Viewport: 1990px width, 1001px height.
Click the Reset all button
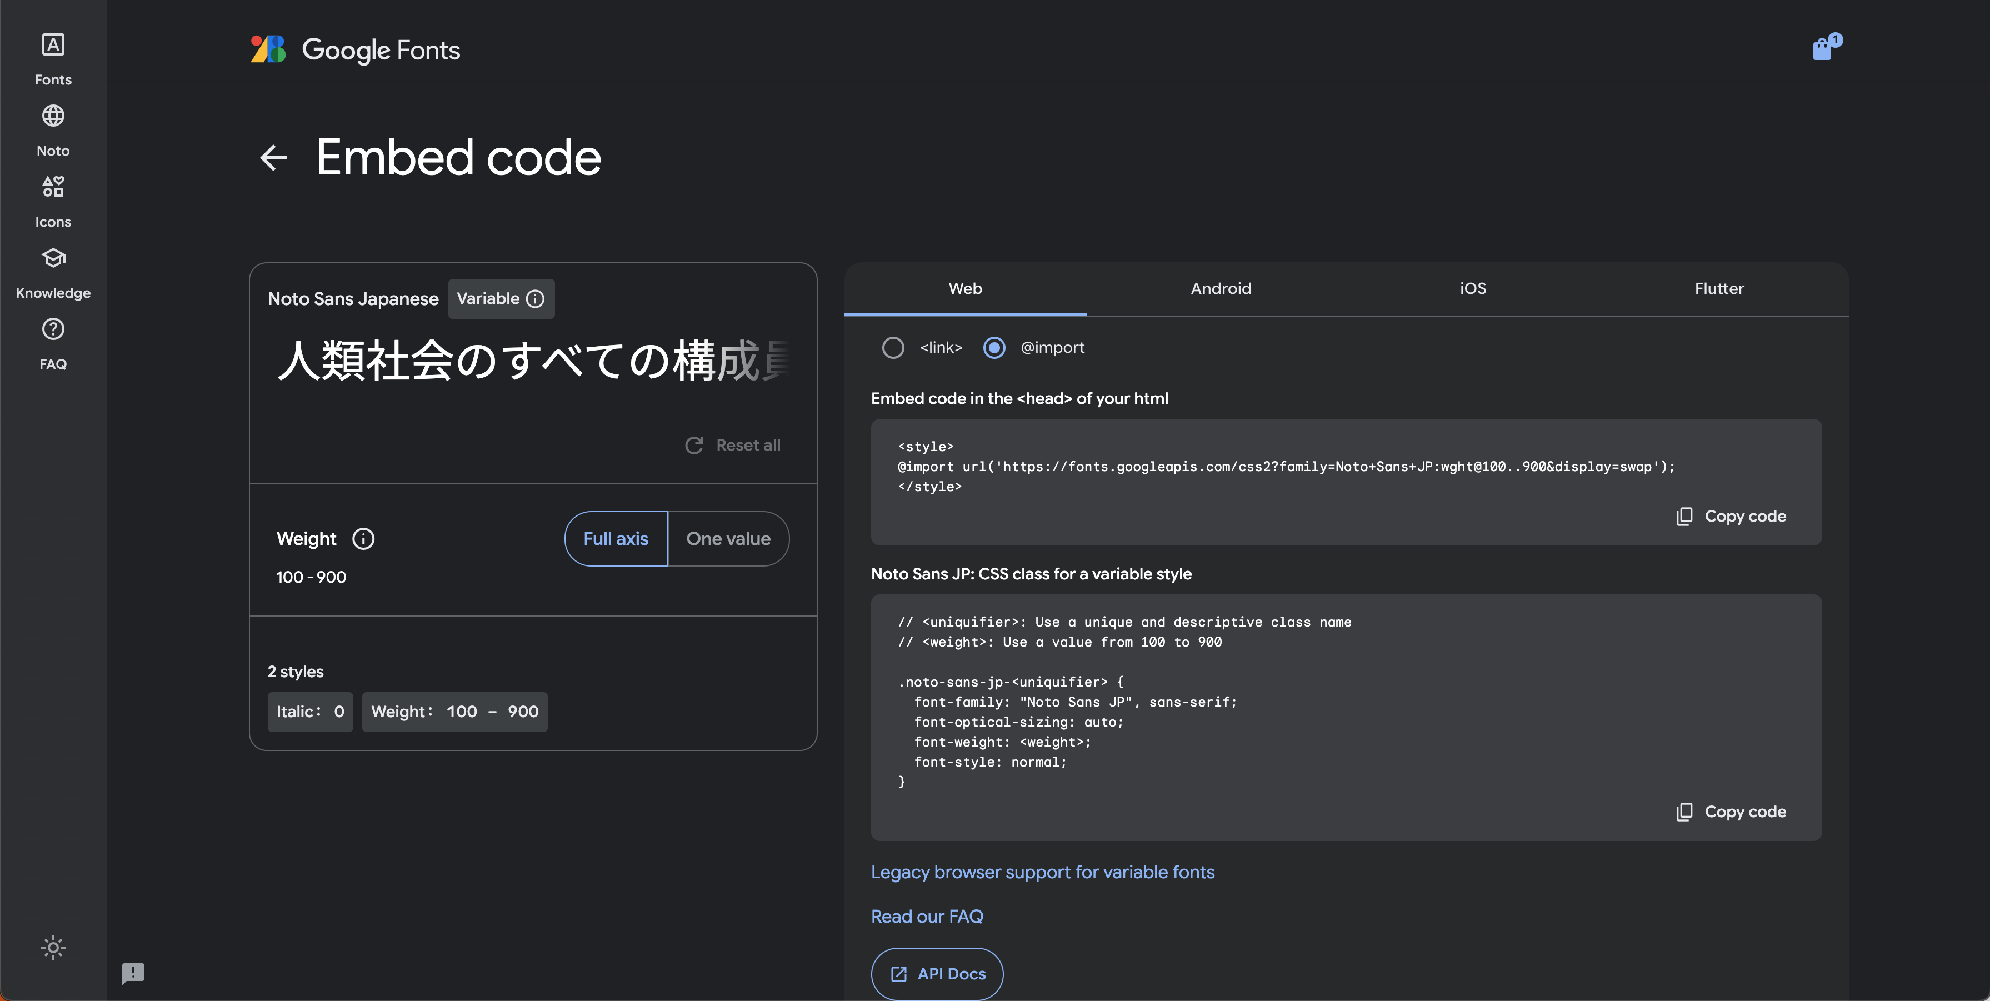[732, 445]
